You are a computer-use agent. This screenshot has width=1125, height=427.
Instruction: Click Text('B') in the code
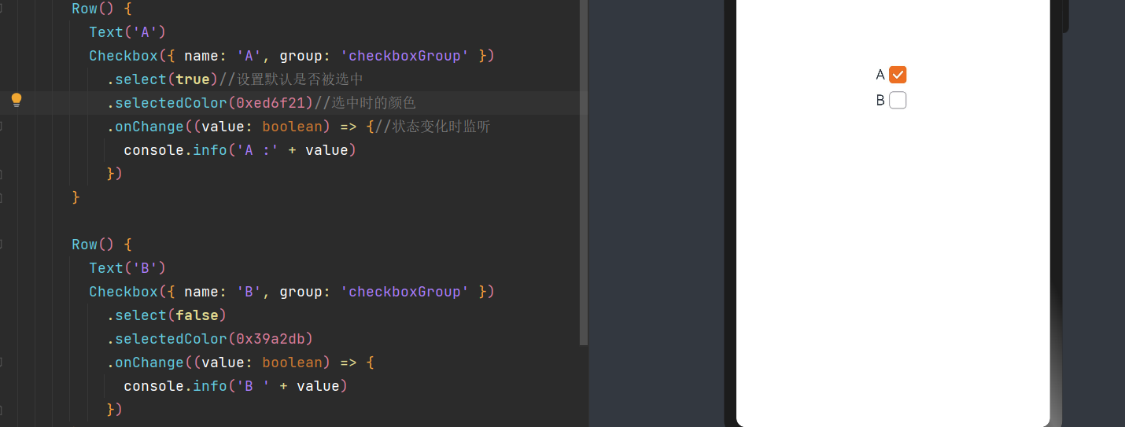tap(127, 268)
